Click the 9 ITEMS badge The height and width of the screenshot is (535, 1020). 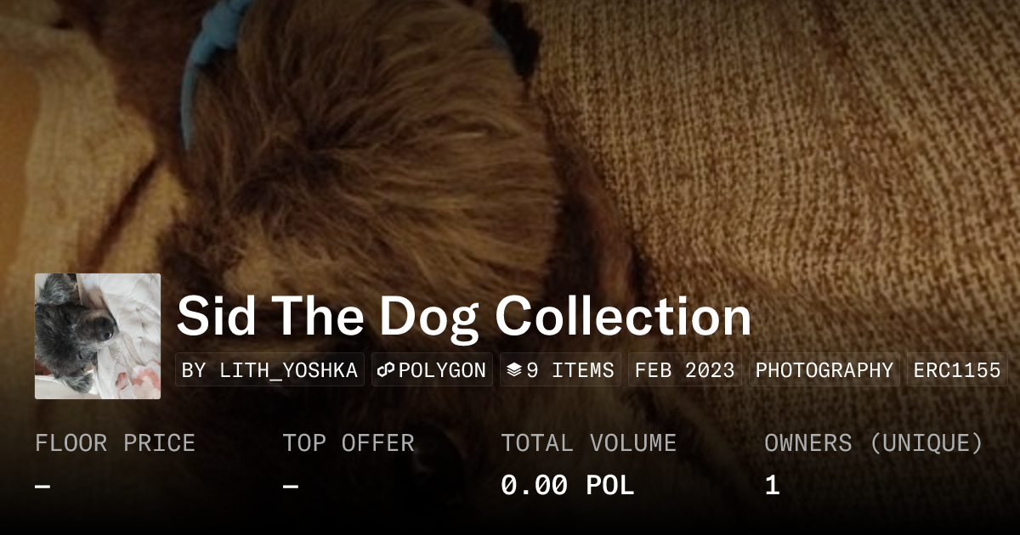click(560, 370)
